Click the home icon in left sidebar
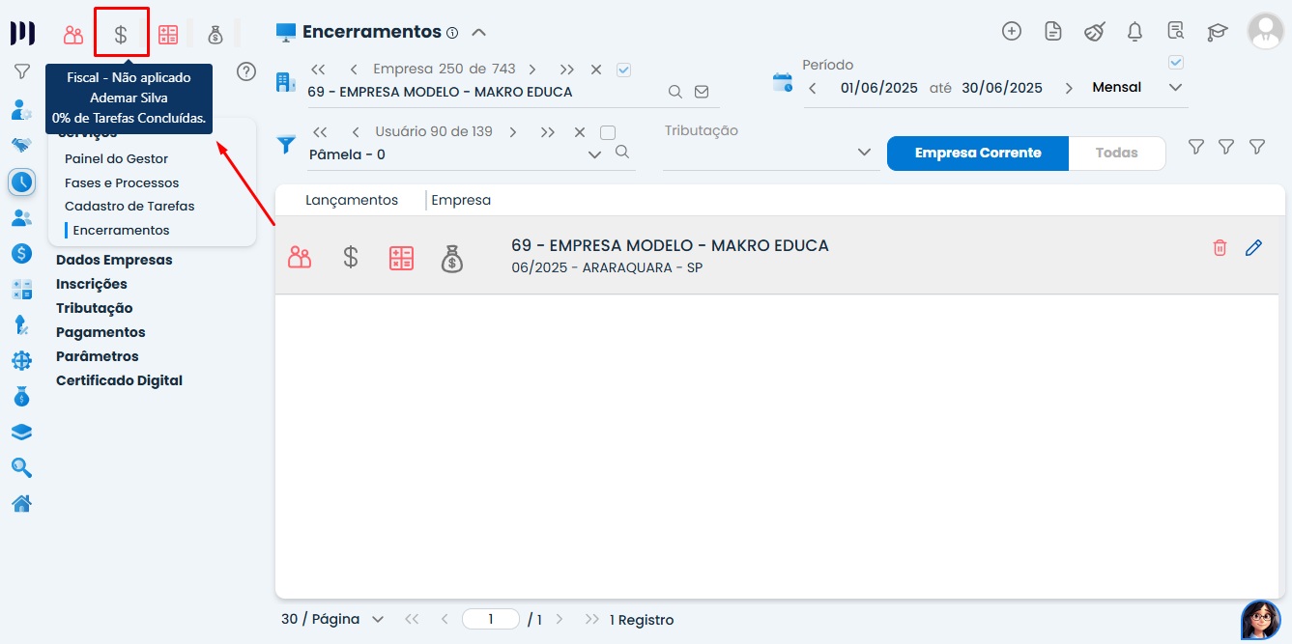Screen dimensions: 1292x644 click(x=21, y=503)
